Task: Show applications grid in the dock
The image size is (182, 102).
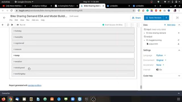Action: coord(179,99)
